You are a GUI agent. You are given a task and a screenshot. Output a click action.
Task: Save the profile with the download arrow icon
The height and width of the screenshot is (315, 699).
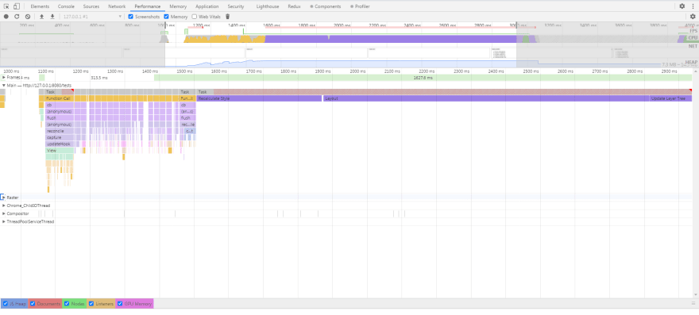pos(52,17)
